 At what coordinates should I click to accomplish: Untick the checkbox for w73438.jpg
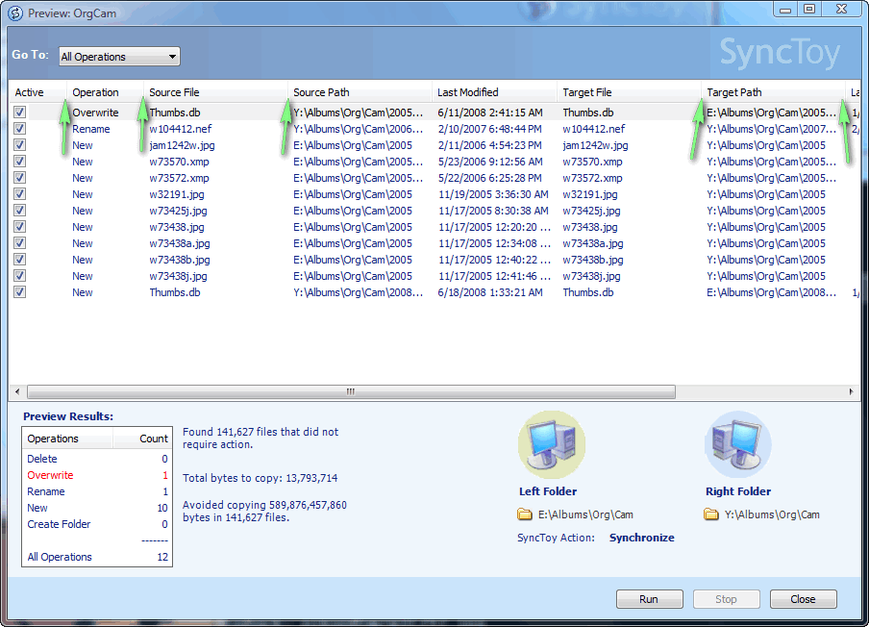[x=20, y=227]
